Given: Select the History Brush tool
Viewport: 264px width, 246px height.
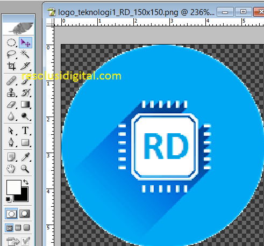Looking at the screenshot, I should click(25, 92).
